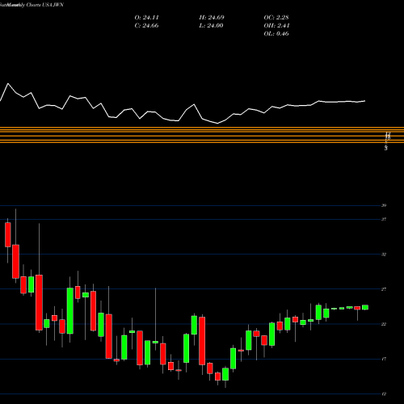
Task: Select the first red candle at chart's left end
Action: (x=8, y=234)
